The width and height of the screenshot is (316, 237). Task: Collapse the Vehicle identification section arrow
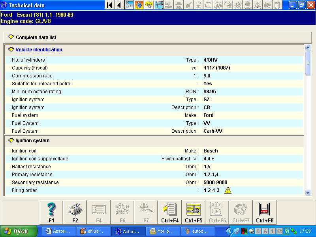pos(11,49)
